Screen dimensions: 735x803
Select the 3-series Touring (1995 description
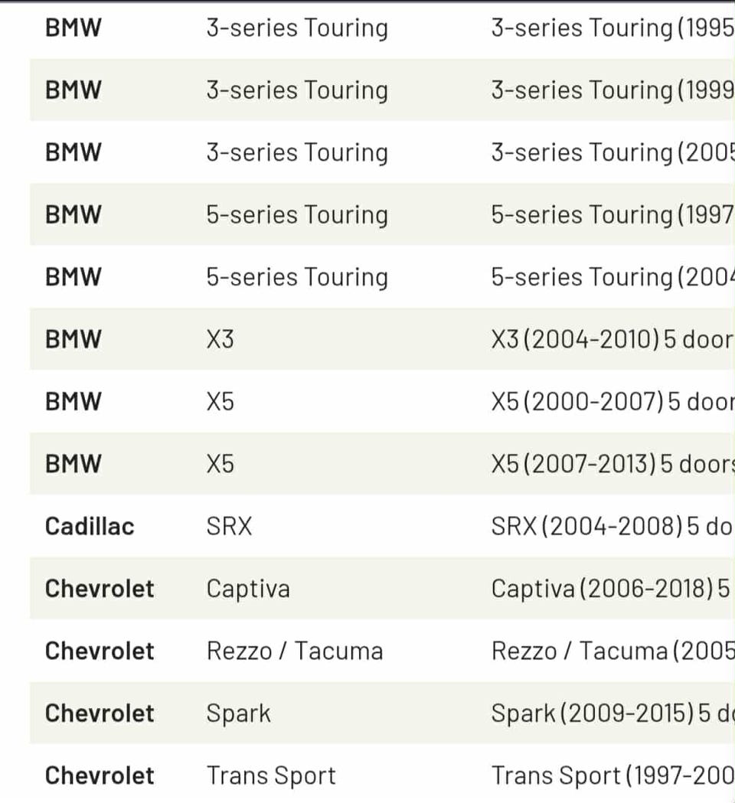click(613, 28)
